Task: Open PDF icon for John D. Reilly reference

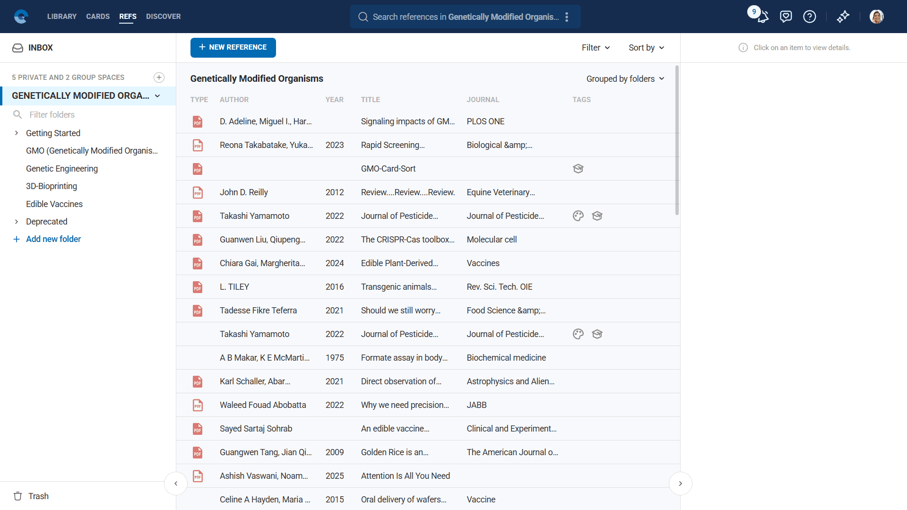Action: tap(198, 192)
